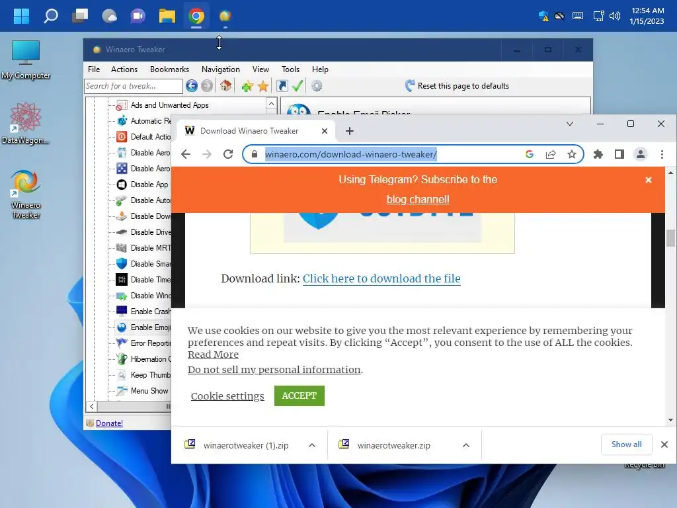The height and width of the screenshot is (508, 677).
Task: Open the Read More link
Action: (x=214, y=355)
